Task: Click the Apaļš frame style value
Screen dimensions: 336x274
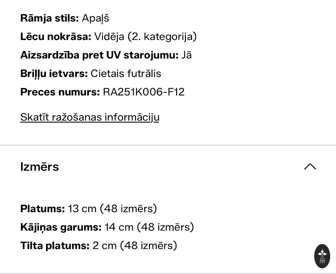Action: [x=95, y=18]
